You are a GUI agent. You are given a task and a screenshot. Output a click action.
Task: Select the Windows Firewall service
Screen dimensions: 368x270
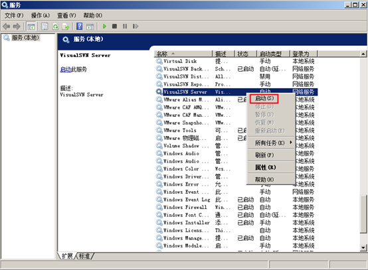coord(236,208)
